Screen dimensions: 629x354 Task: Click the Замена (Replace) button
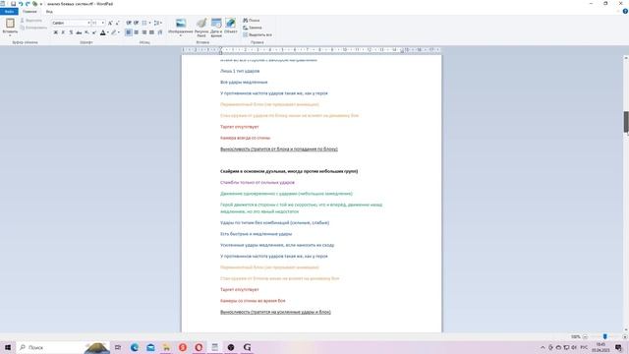(253, 28)
